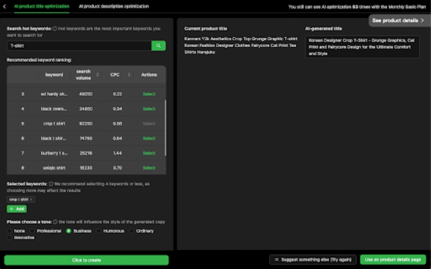Screen dimensions: 431x269
Task: Select the None tone option
Action: [x=10, y=231]
